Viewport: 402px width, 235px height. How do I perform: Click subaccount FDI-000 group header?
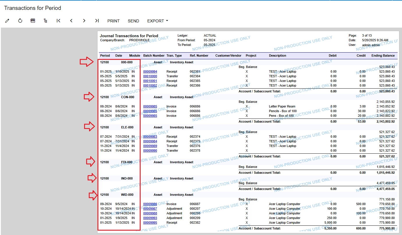pos(127,162)
